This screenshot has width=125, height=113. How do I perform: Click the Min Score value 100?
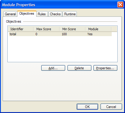tap(64, 34)
